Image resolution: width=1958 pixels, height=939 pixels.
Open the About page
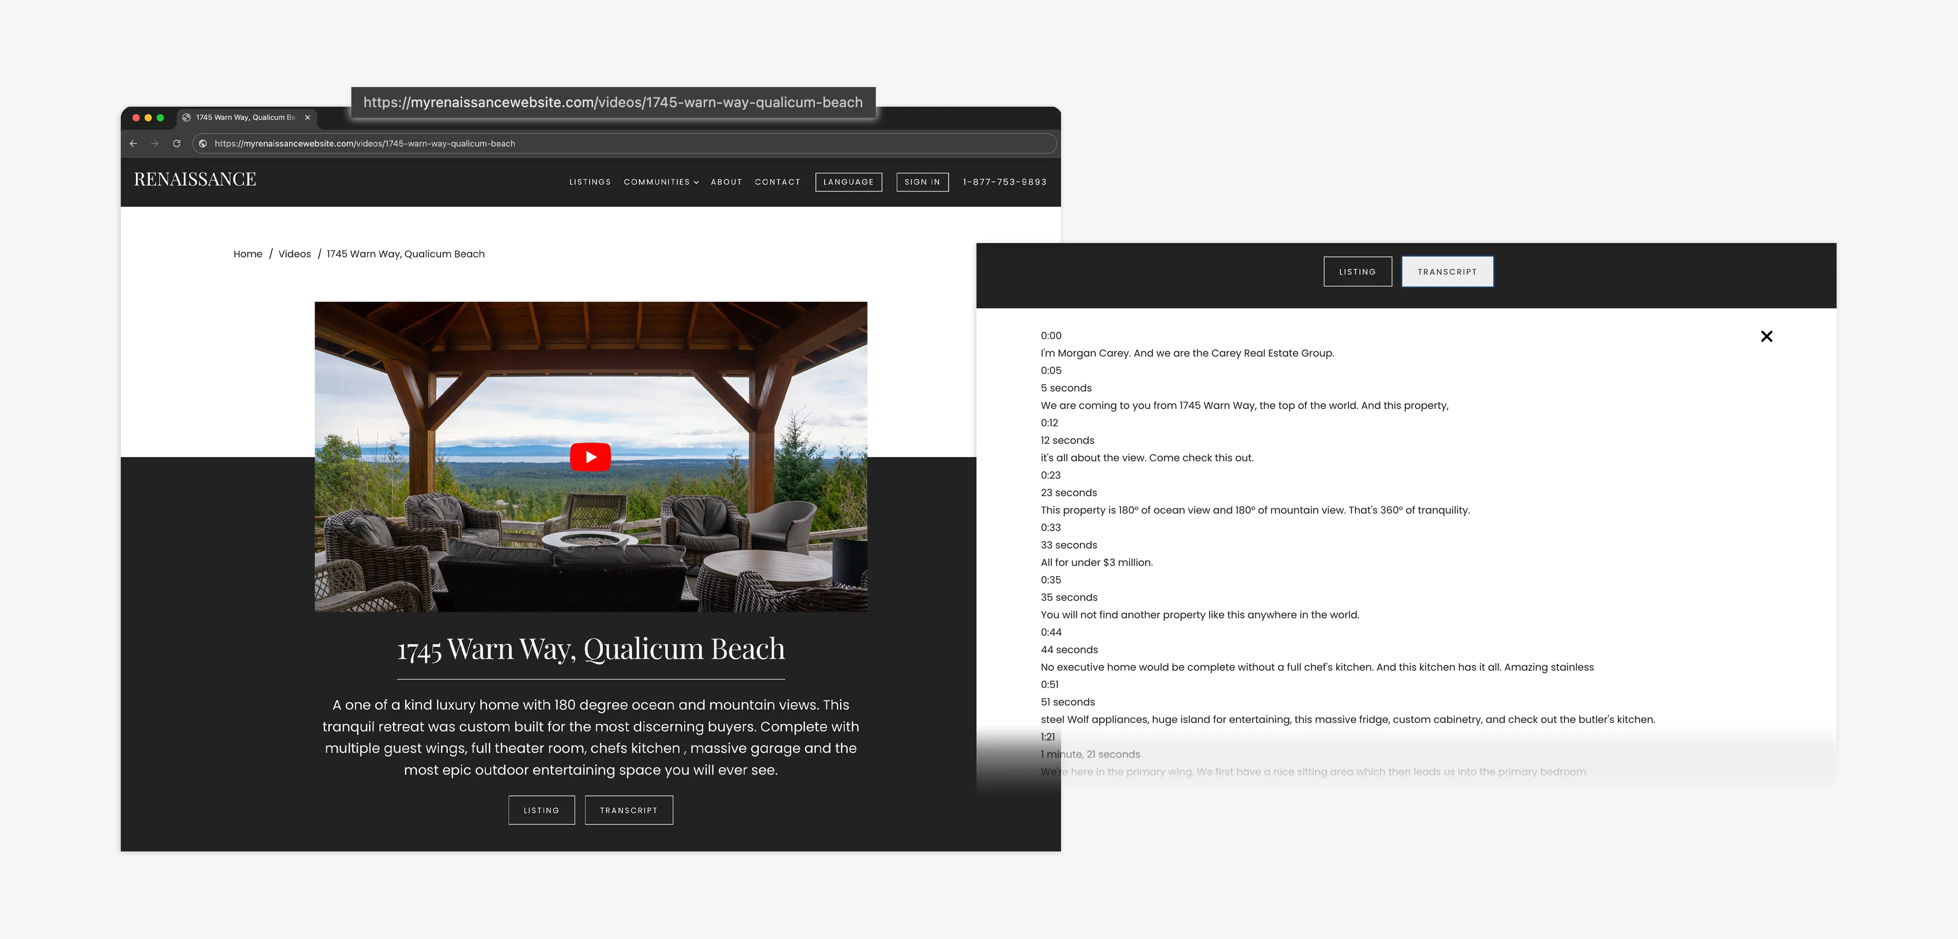pyautogui.click(x=727, y=182)
